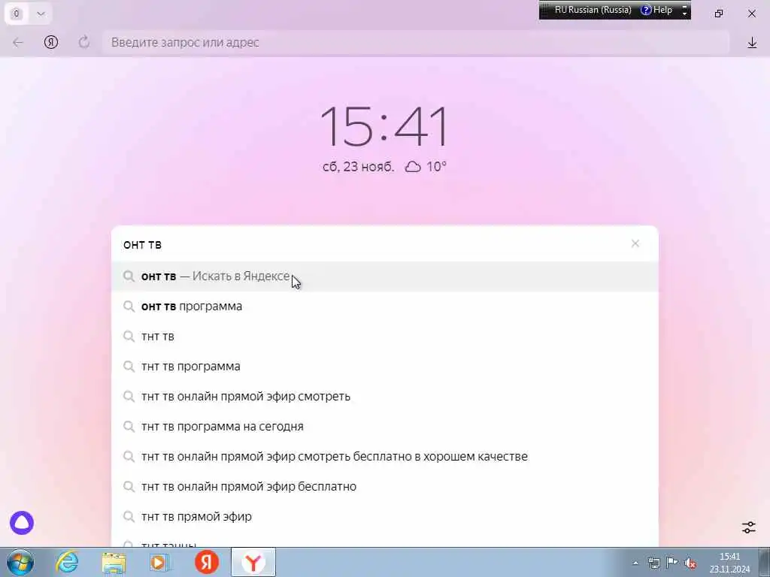This screenshot has height=577, width=770.
Task: Launch Internet Explorer from taskbar
Action: tap(67, 562)
